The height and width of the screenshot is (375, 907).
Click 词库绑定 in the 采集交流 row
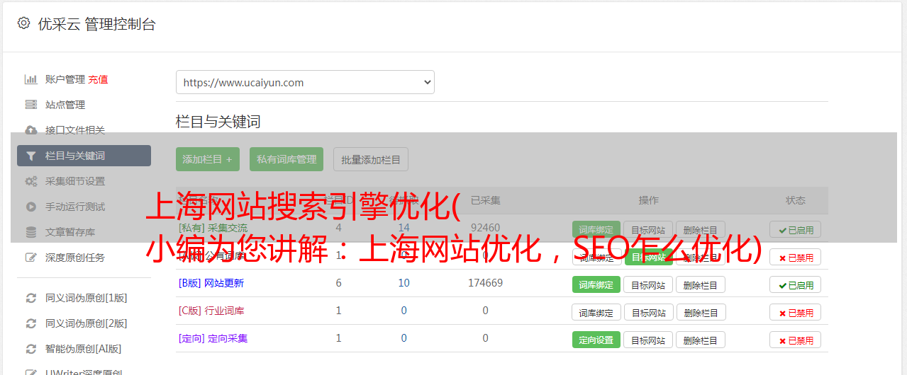pos(596,229)
